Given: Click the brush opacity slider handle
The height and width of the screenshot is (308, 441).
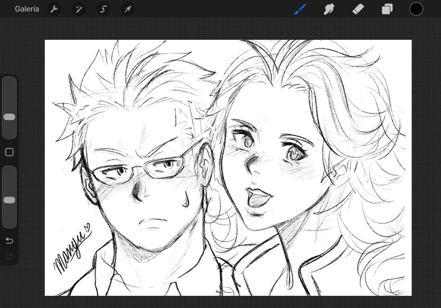Looking at the screenshot, I should [9, 200].
